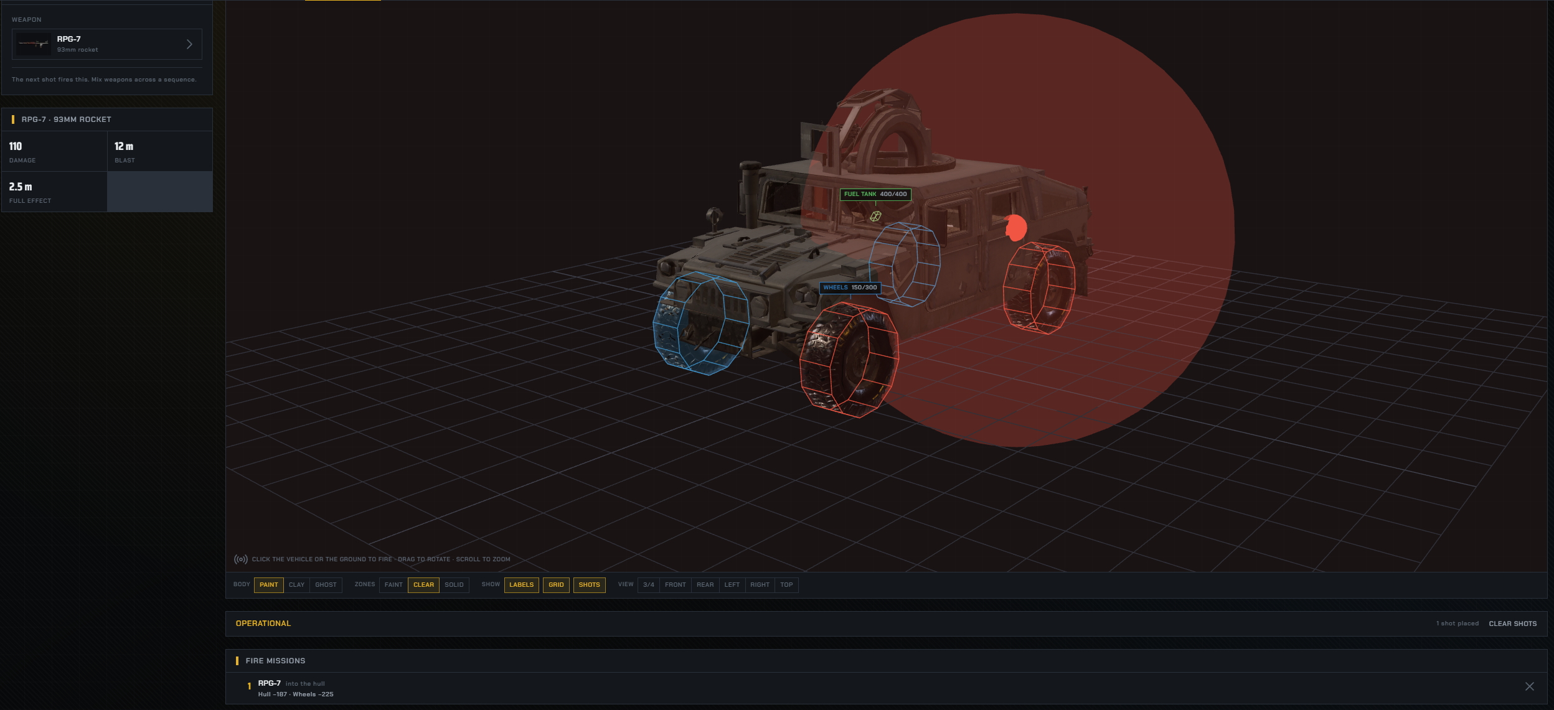Click the red shot impact marker
The height and width of the screenshot is (710, 1554).
[1016, 228]
